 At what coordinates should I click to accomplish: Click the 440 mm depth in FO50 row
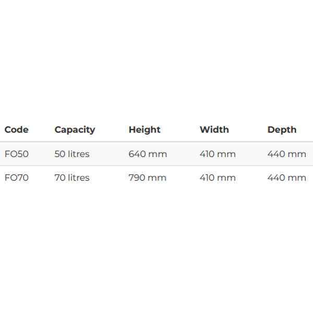(x=286, y=154)
